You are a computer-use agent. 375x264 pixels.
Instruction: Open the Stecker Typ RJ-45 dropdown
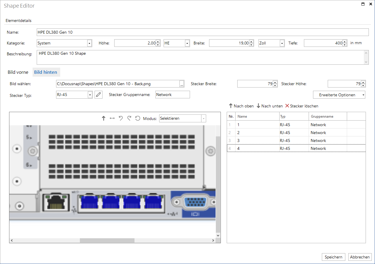click(x=90, y=95)
